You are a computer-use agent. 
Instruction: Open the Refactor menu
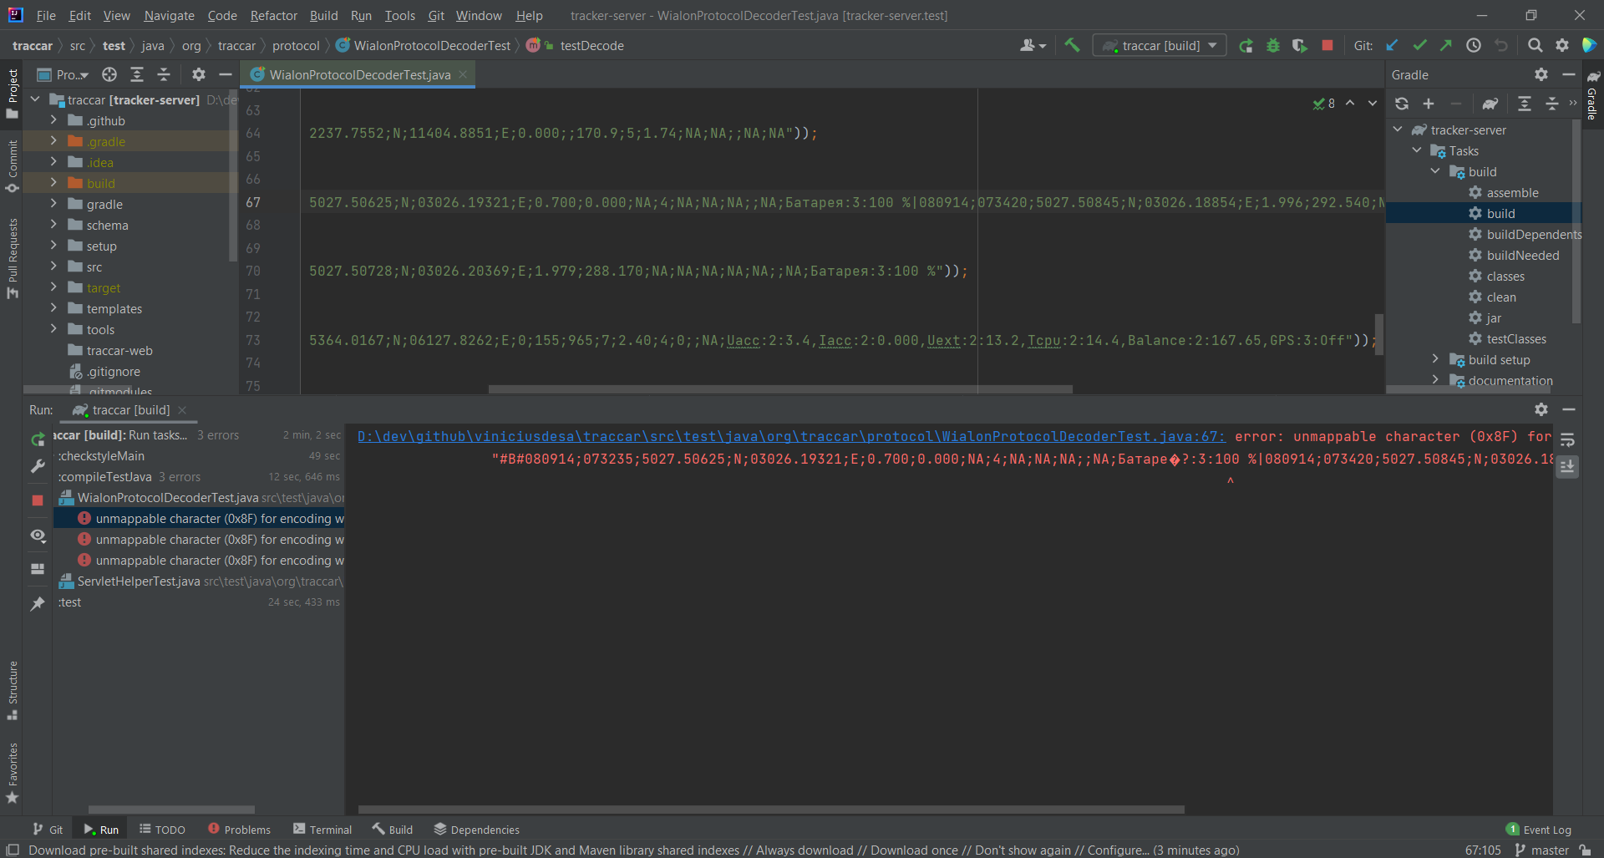pos(273,15)
